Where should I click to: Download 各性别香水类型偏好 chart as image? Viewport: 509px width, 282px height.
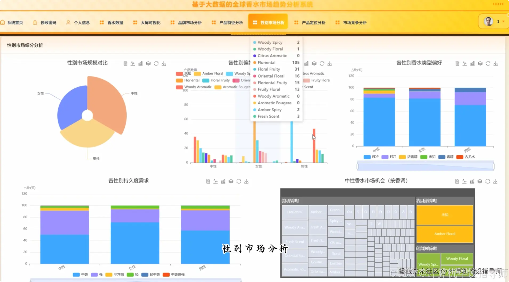point(496,63)
